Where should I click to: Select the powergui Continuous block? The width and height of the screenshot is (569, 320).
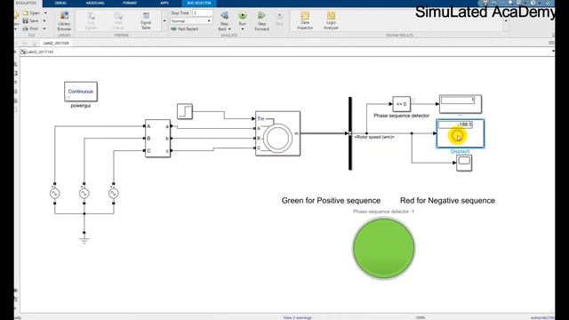pos(81,92)
